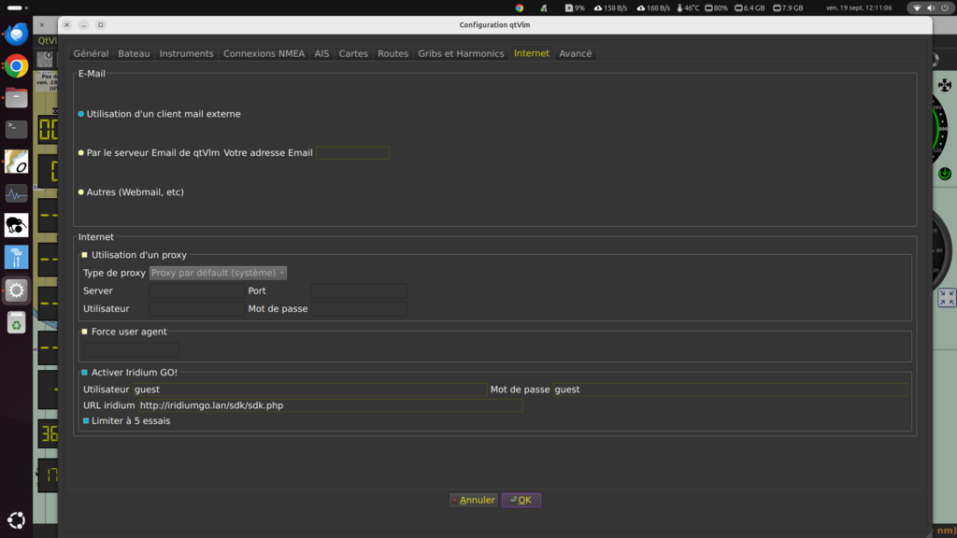
Task: Open Thunderbird mail from the dock
Action: pyautogui.click(x=16, y=35)
